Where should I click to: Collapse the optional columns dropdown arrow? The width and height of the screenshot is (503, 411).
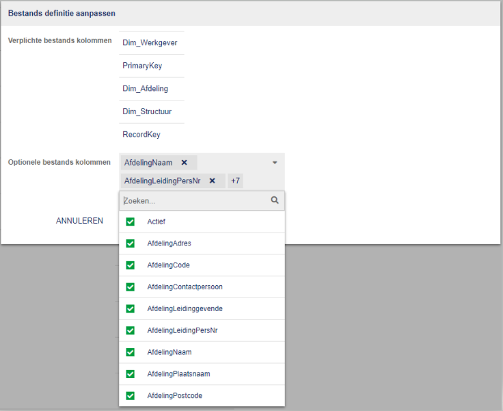pyautogui.click(x=275, y=163)
